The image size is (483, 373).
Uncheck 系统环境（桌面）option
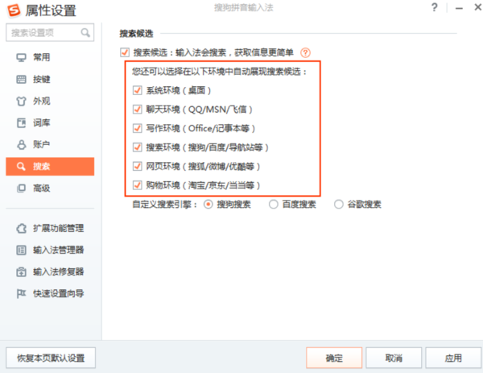137,89
